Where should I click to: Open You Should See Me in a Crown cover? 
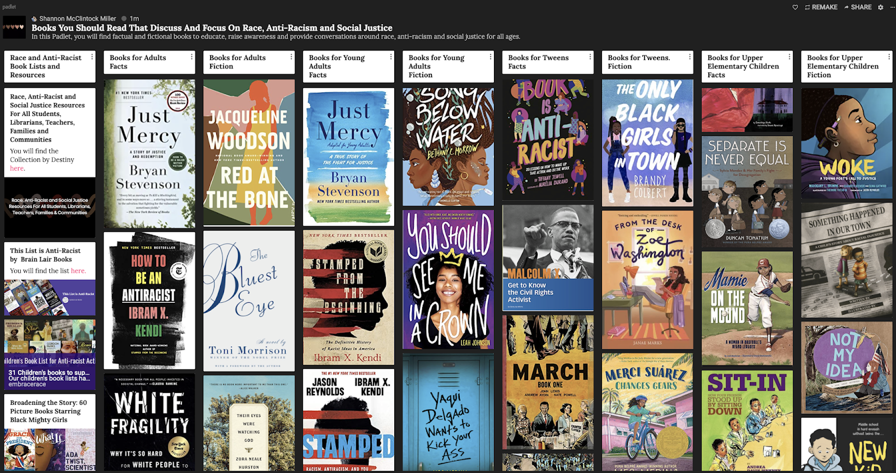coord(449,279)
